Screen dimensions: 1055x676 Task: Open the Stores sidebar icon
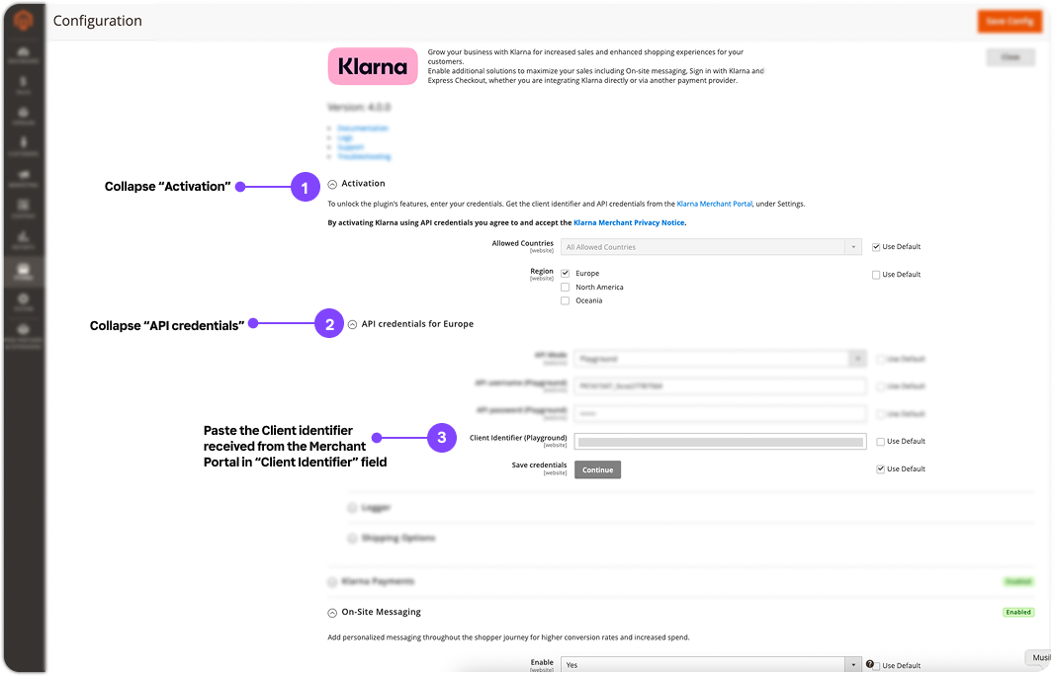click(23, 271)
